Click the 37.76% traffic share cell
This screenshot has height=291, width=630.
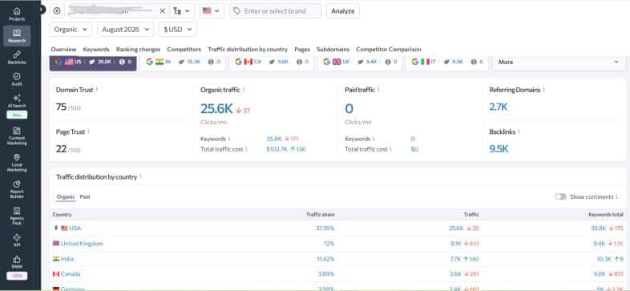point(325,228)
